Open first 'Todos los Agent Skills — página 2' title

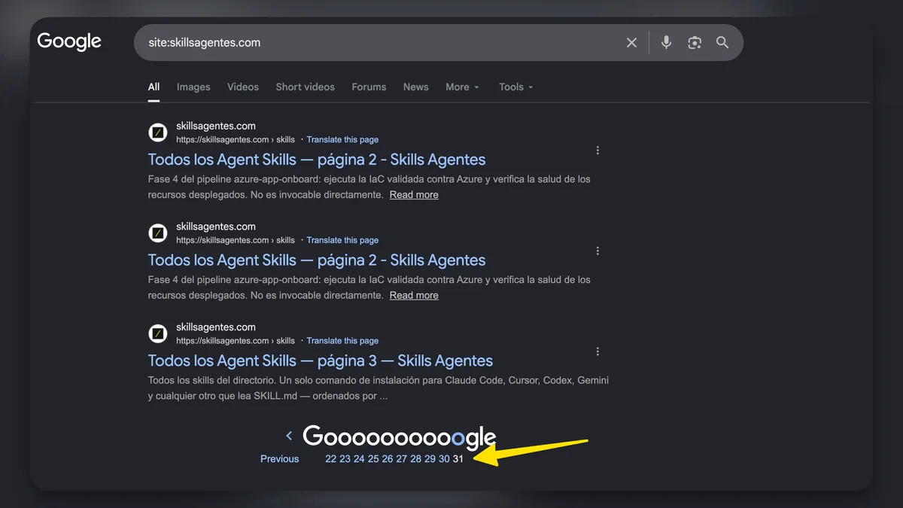(x=317, y=160)
